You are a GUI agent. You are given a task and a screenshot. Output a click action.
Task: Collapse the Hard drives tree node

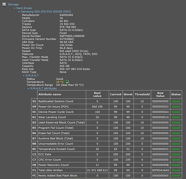14,8
